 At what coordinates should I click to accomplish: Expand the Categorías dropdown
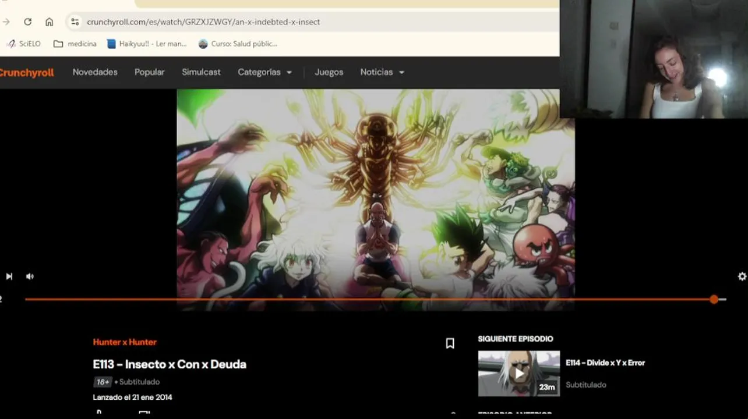coord(265,72)
